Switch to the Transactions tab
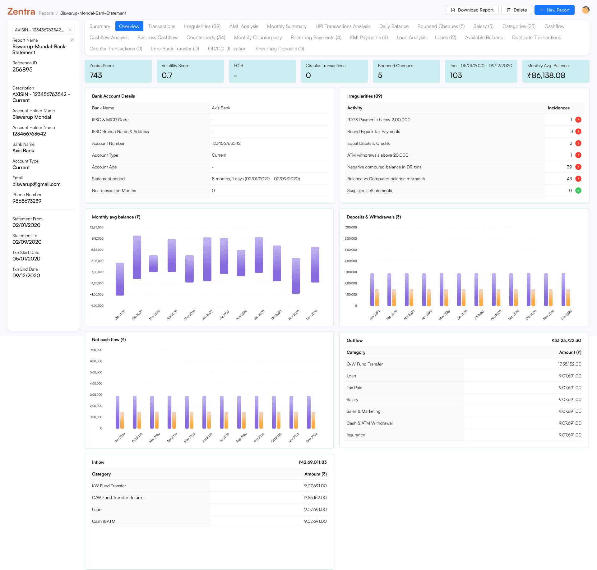 (162, 26)
